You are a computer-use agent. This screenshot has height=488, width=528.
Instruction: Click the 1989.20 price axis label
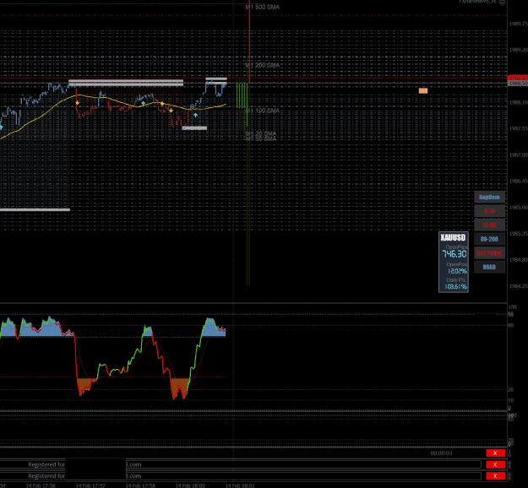pyautogui.click(x=518, y=50)
